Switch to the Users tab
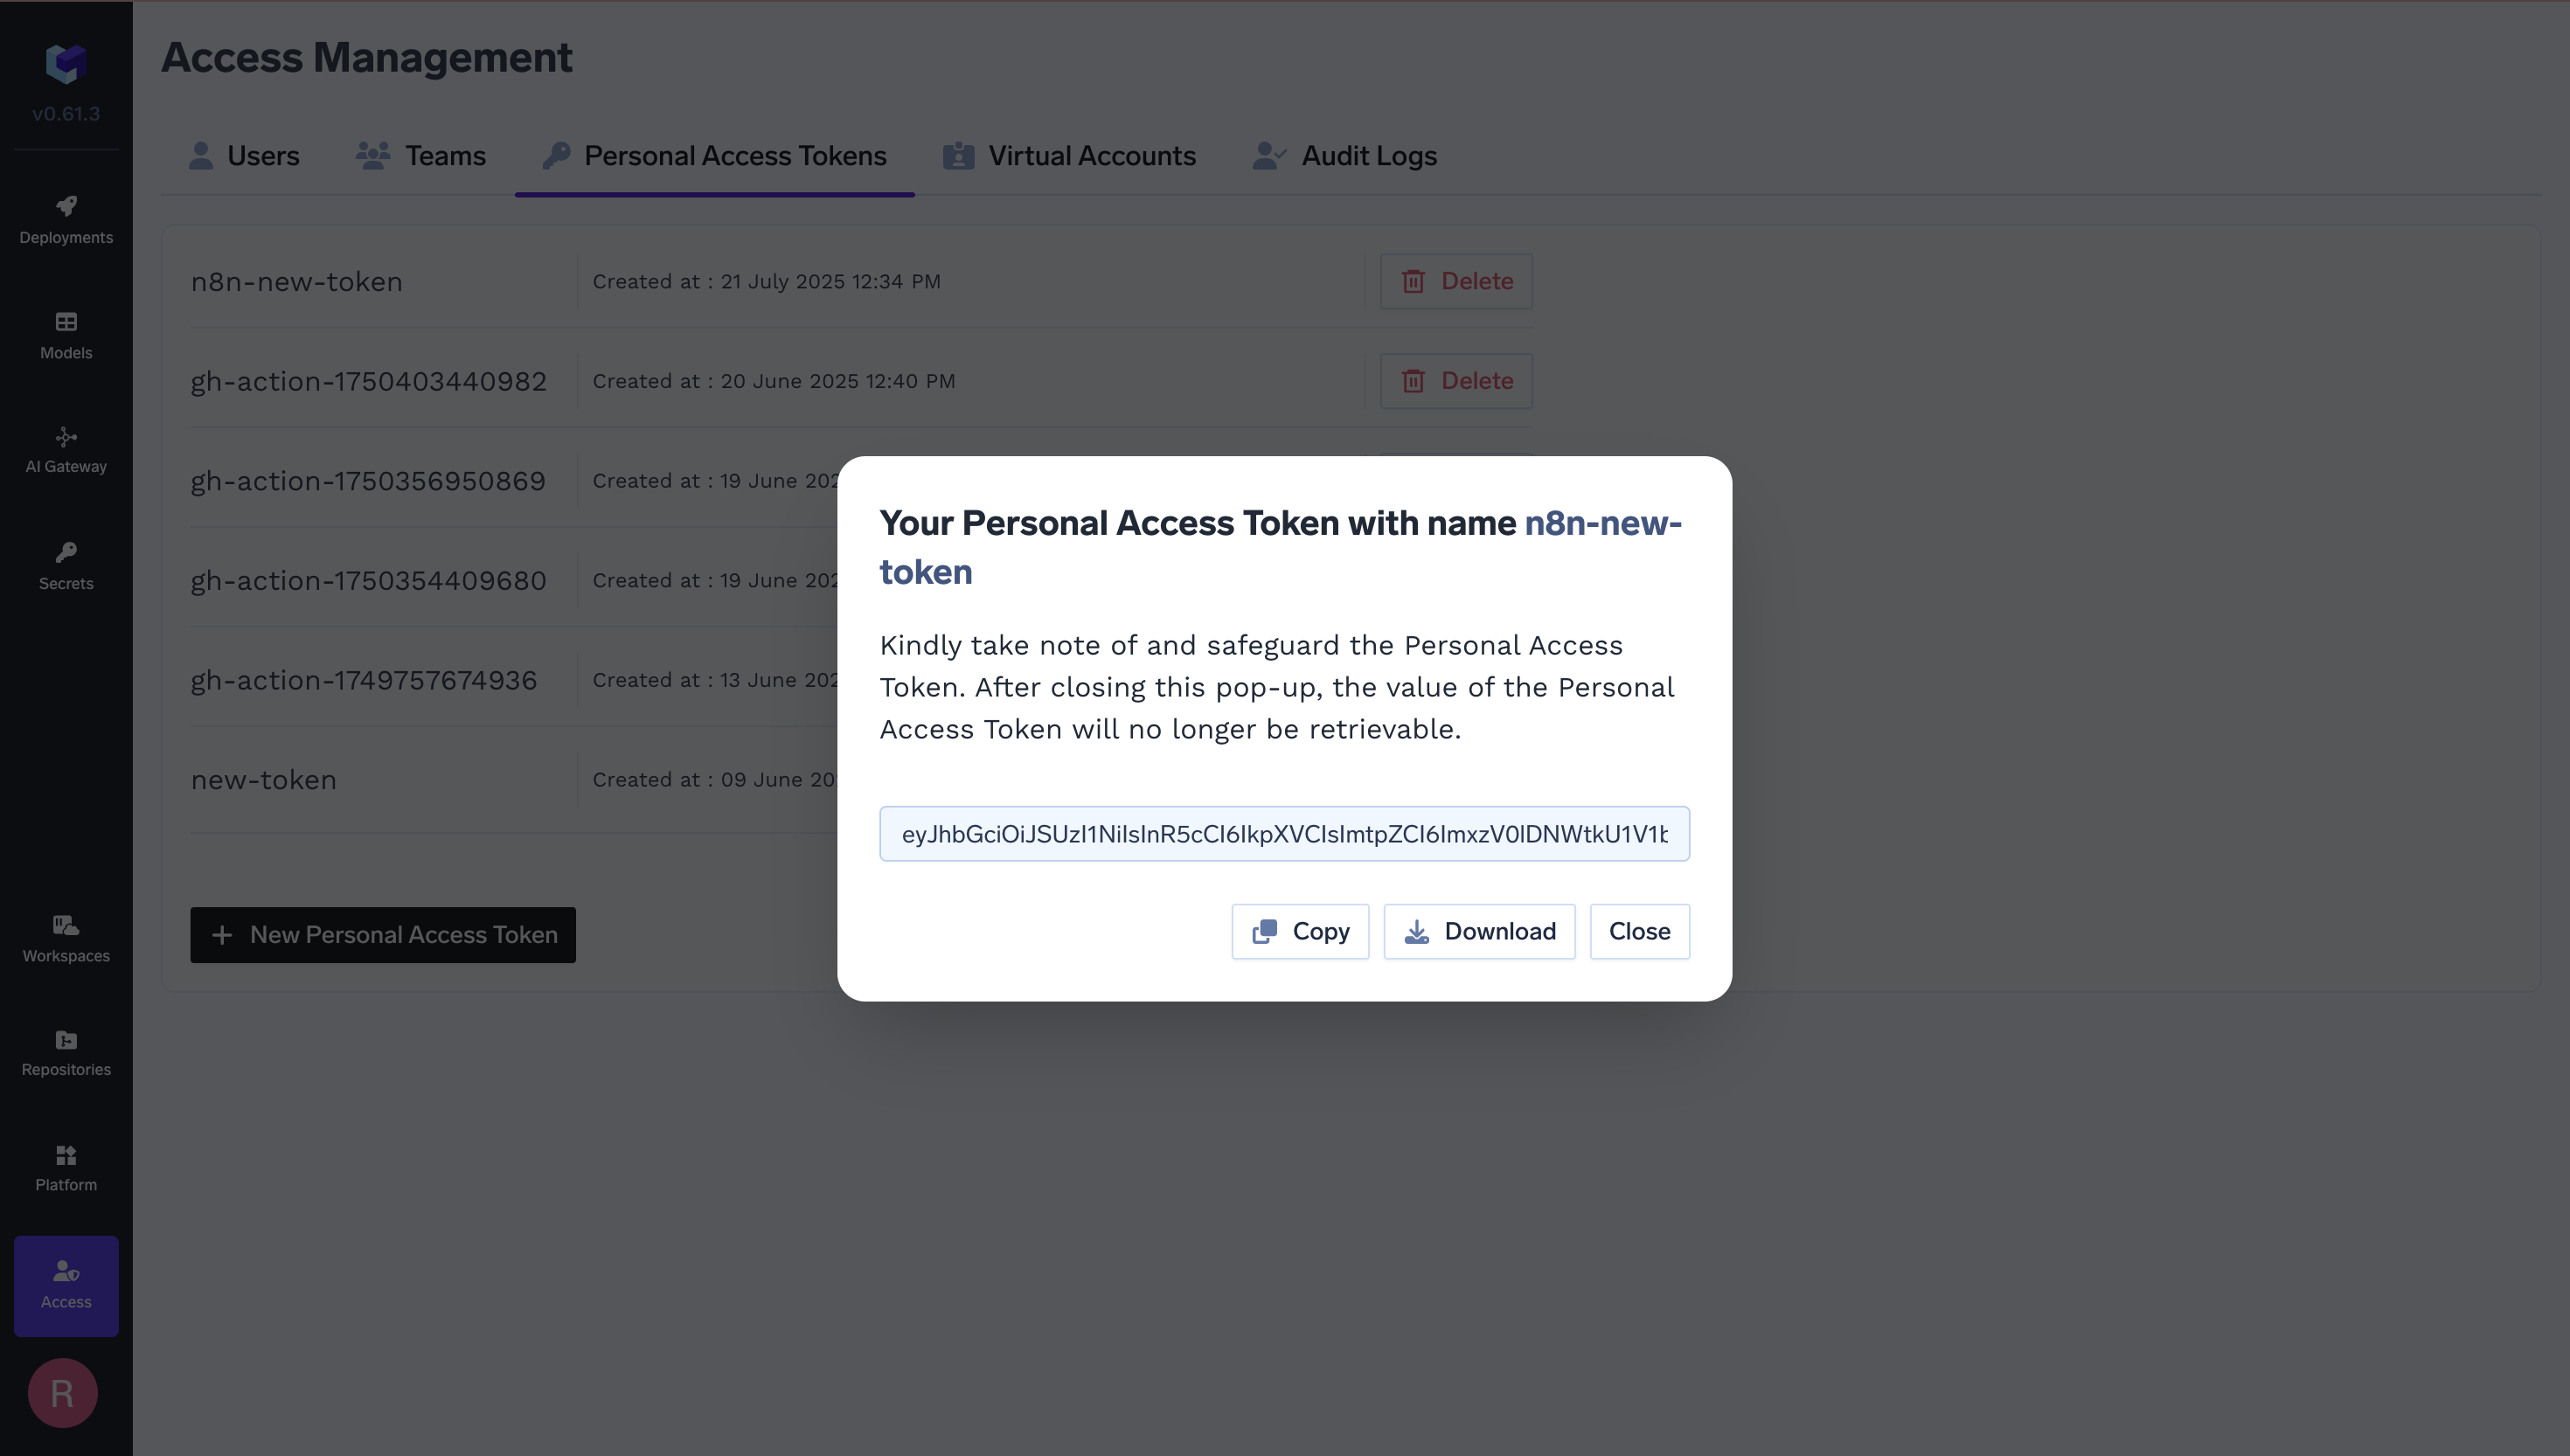The width and height of the screenshot is (2570, 1456). [244, 156]
